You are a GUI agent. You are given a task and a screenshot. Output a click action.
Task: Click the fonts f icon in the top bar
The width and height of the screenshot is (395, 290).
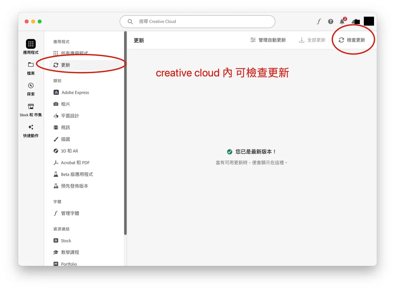319,21
